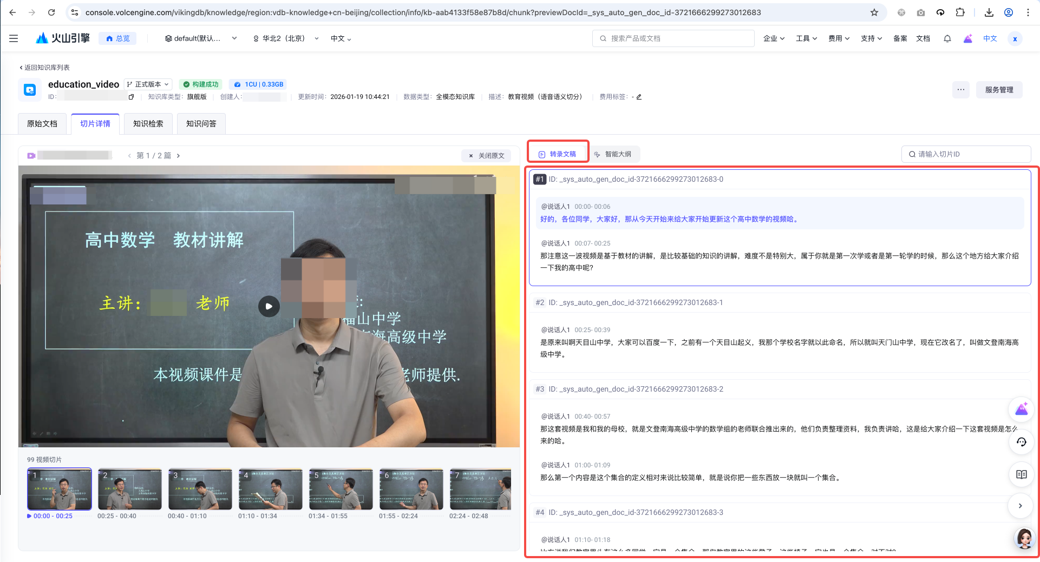Open the hamburger navigation menu
The height and width of the screenshot is (562, 1040).
tap(14, 38)
